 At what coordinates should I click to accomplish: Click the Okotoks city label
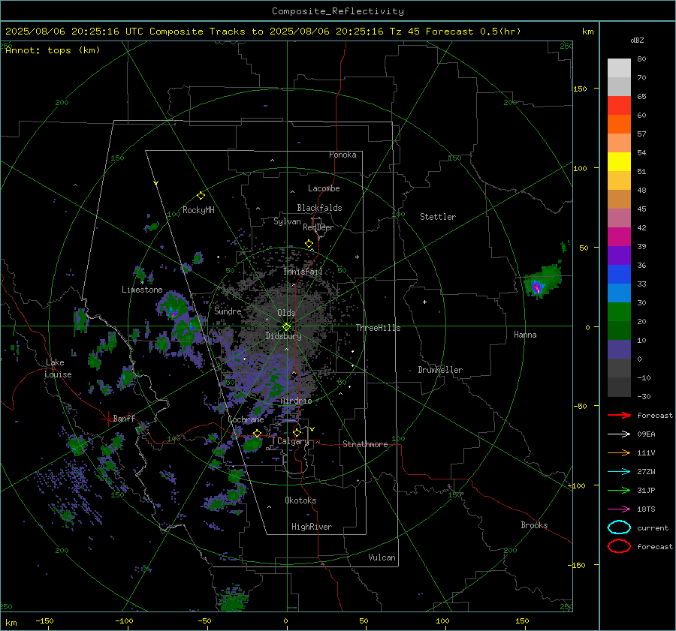pos(300,500)
